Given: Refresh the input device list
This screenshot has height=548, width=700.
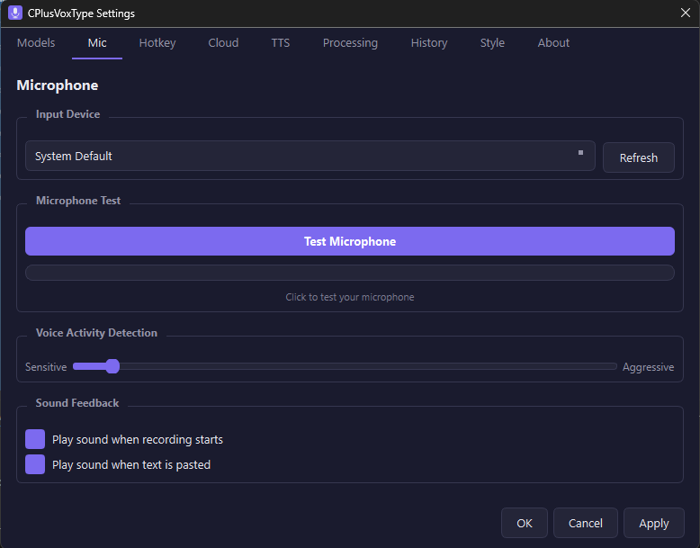Looking at the screenshot, I should point(639,157).
